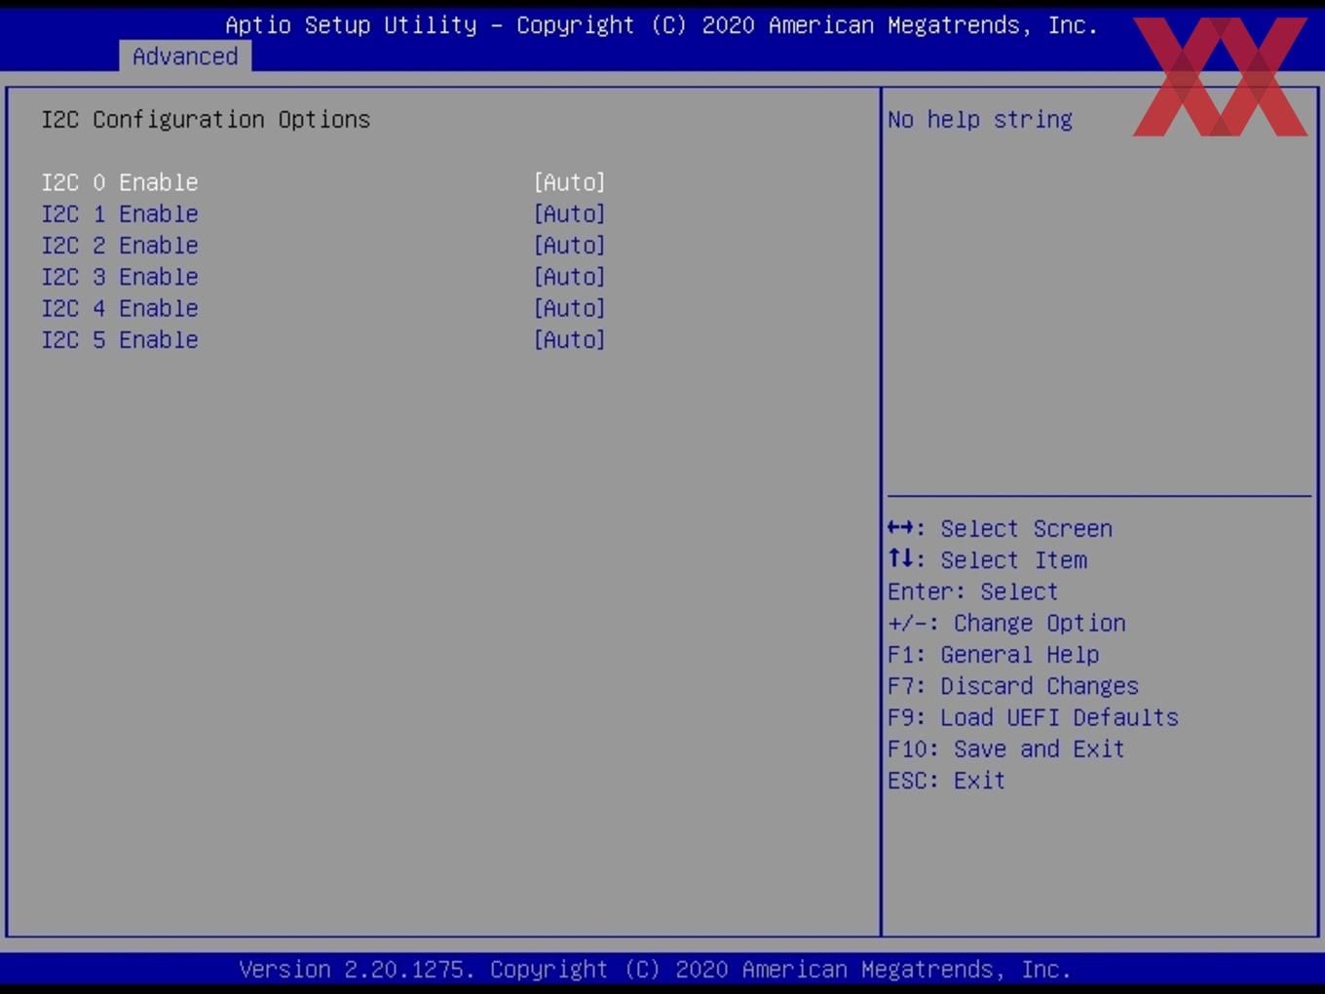Change the [Auto] value for I2C 3
The image size is (1325, 994).
570,277
